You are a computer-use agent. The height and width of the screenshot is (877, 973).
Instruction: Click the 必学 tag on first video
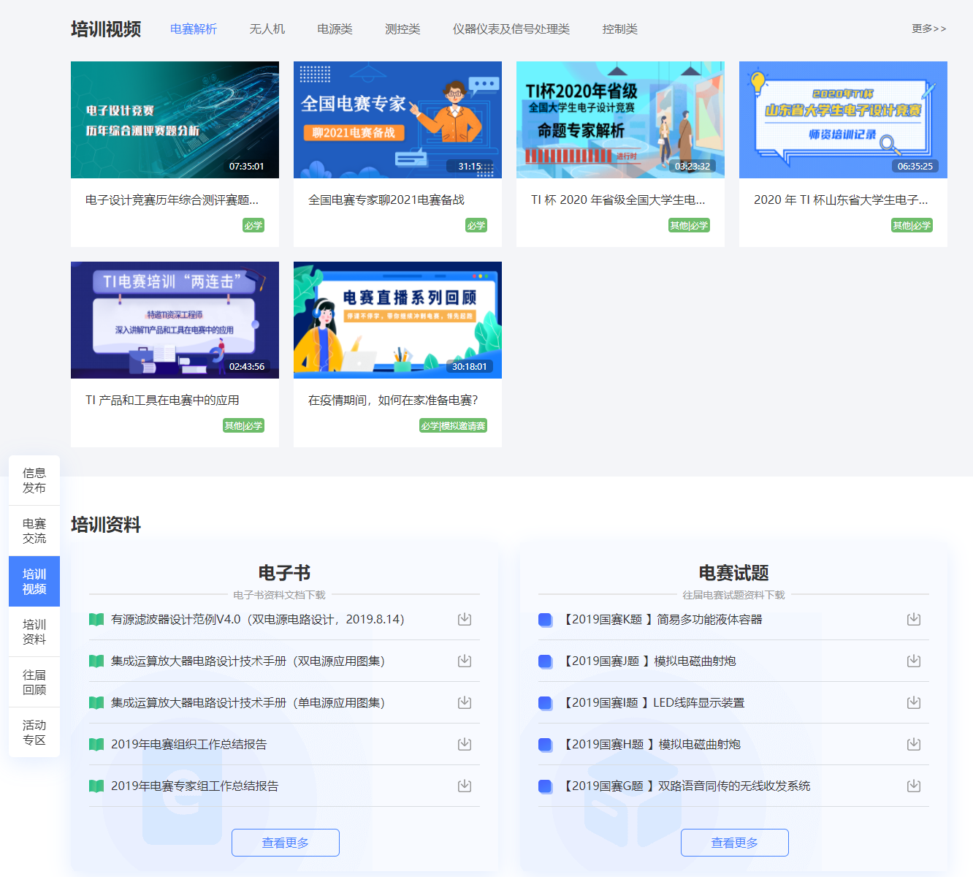click(253, 226)
